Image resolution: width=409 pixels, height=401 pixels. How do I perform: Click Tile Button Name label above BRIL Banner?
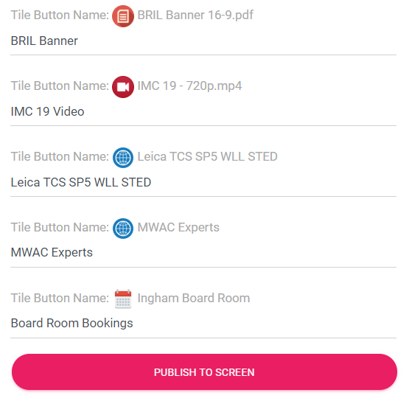60,15
